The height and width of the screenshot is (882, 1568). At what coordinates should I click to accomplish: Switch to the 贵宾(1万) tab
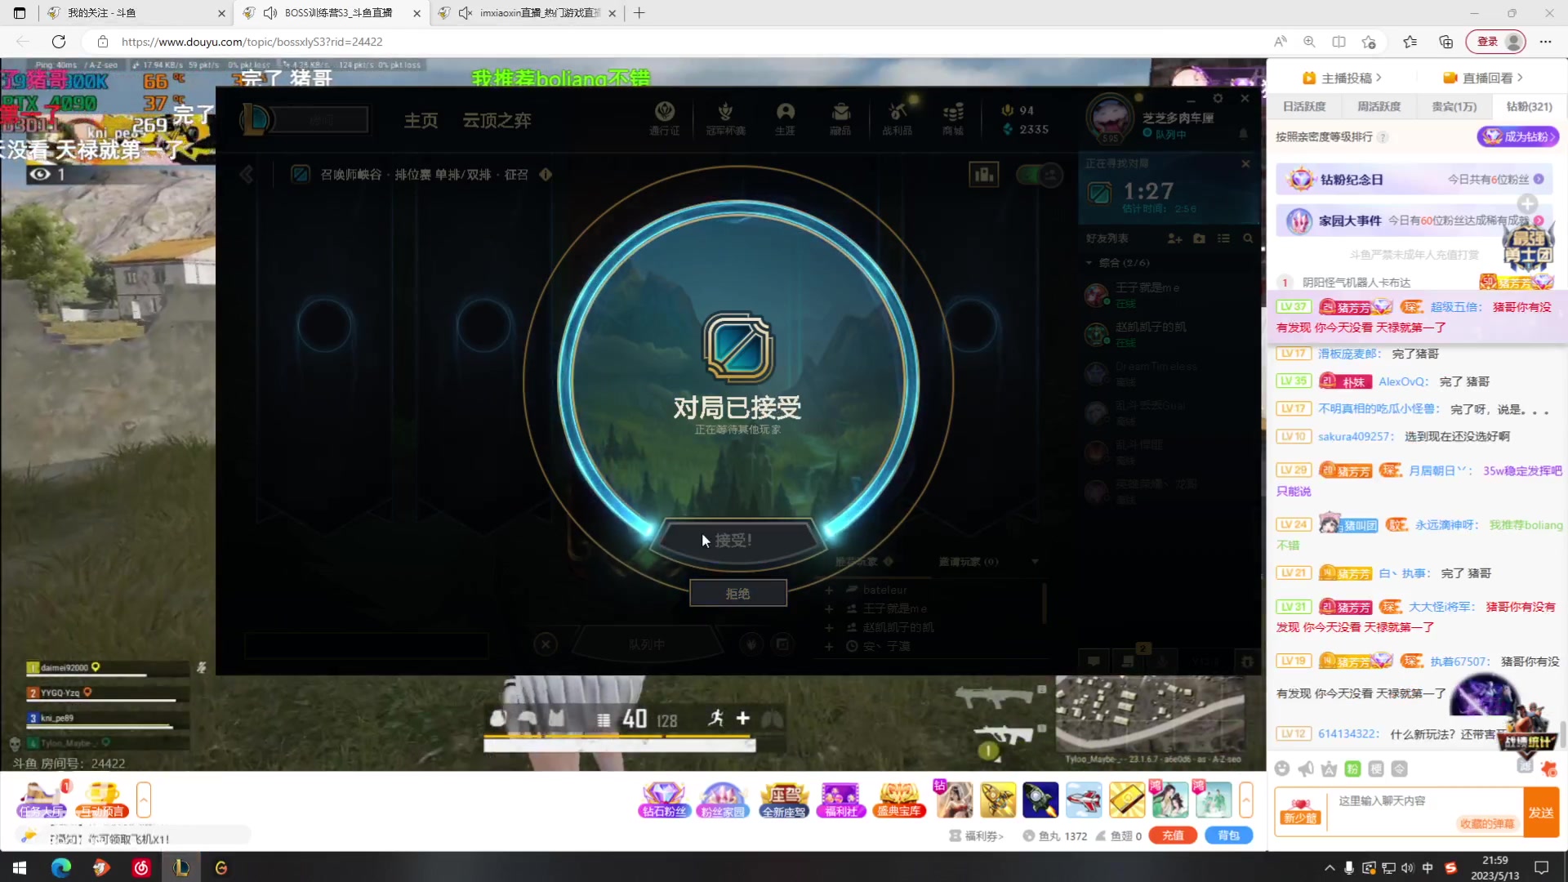tap(1454, 106)
